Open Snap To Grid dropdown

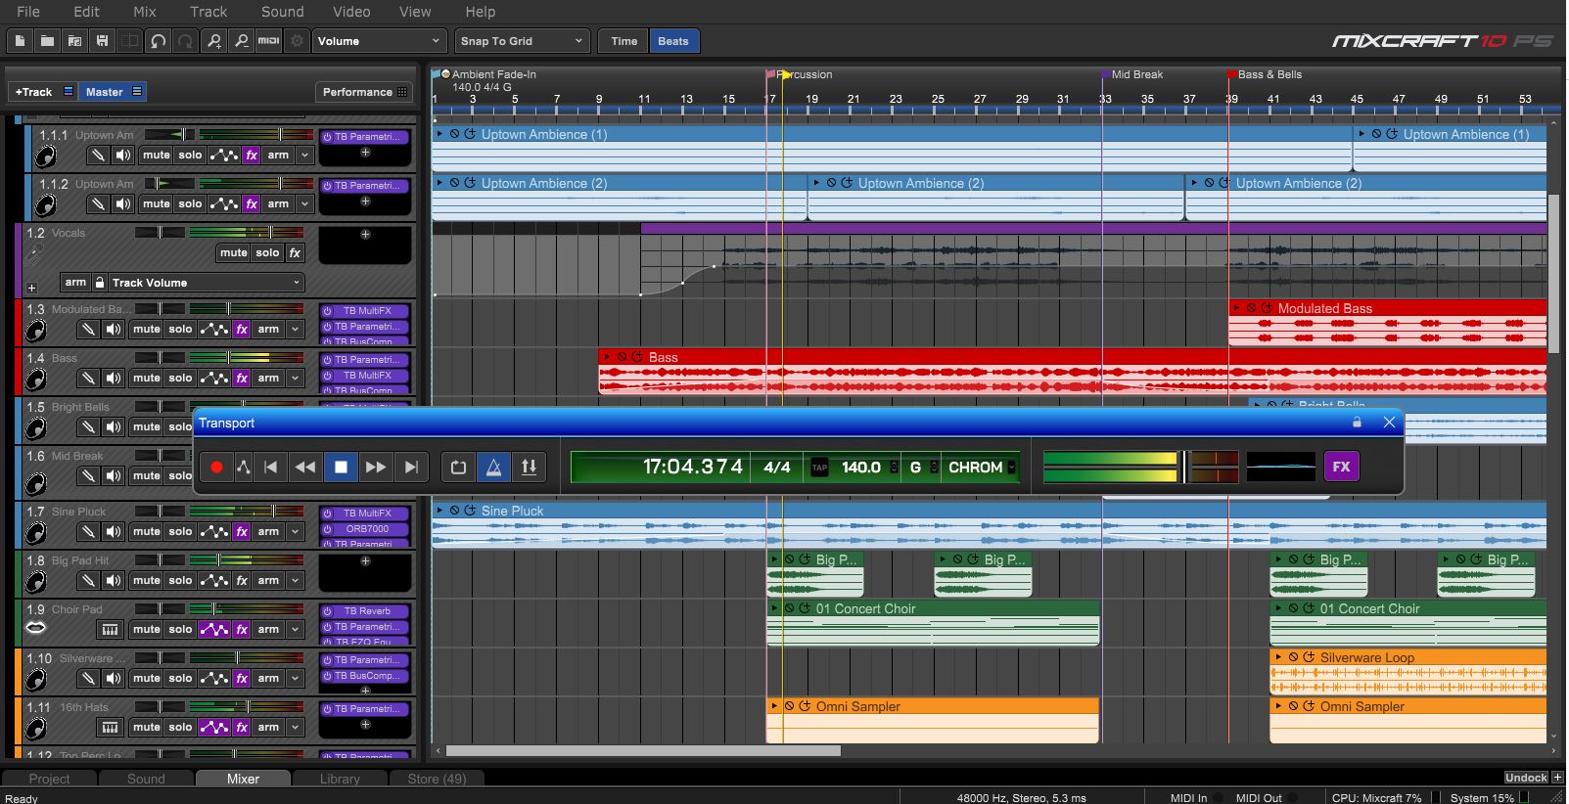[522, 41]
